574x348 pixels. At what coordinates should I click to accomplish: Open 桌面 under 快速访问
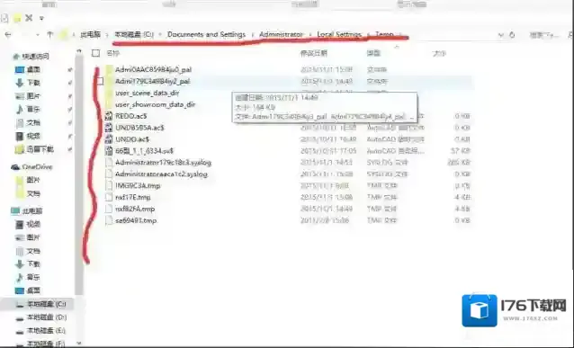point(33,69)
